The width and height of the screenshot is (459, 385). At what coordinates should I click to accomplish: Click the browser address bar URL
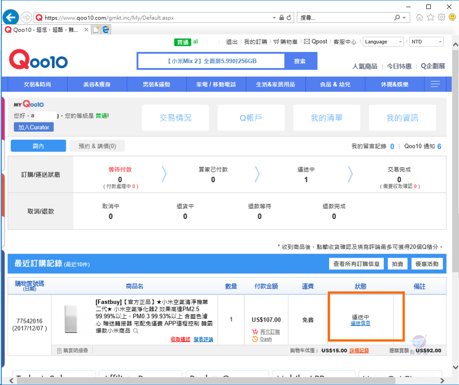[x=109, y=18]
